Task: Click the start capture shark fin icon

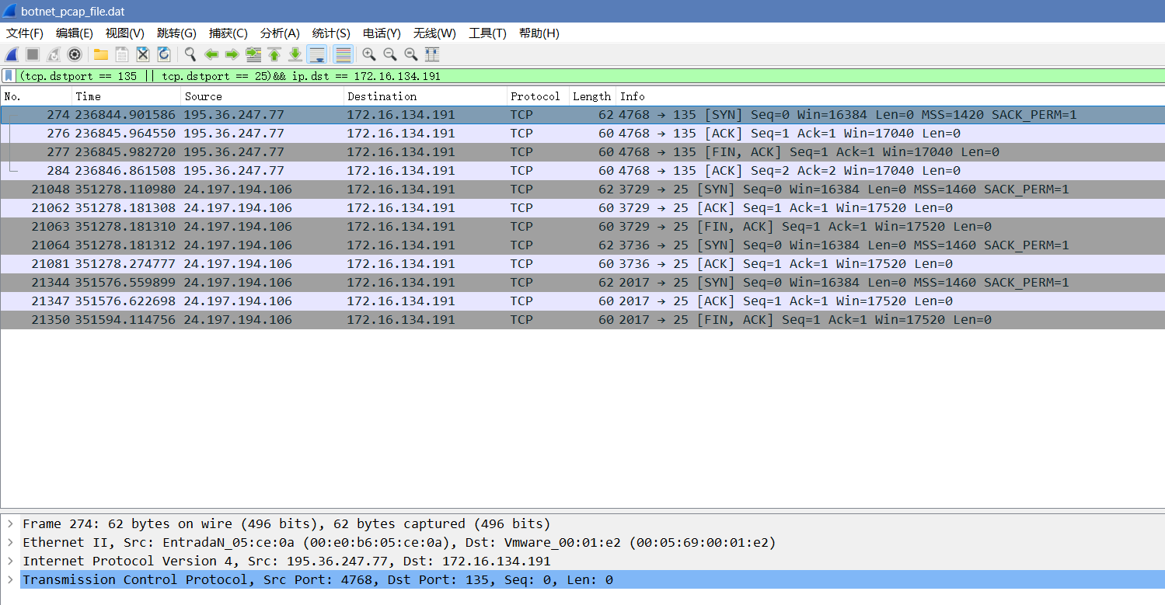Action: 12,54
